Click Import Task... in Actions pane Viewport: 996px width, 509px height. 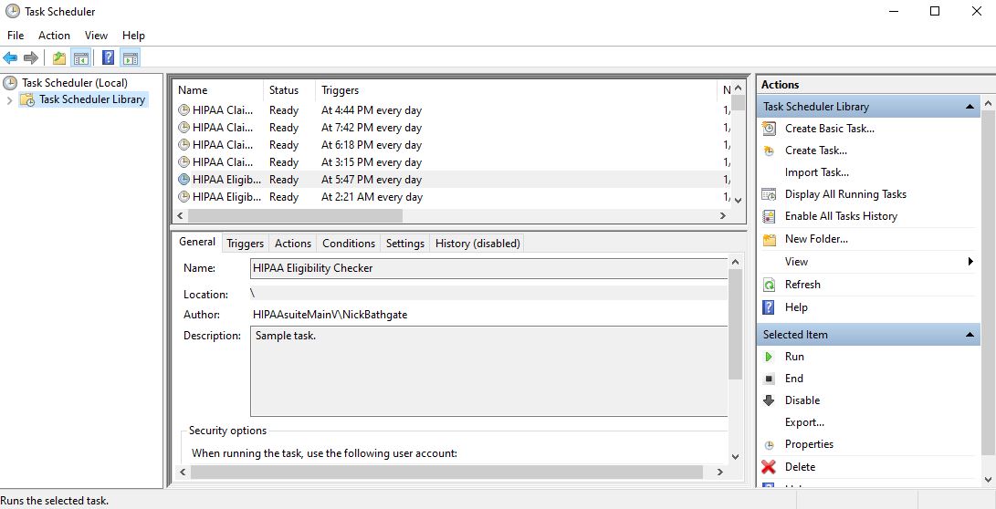pyautogui.click(x=817, y=172)
